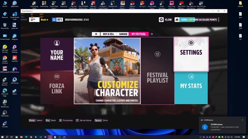Open the My Stats tile
The image size is (248, 139).
(x=191, y=88)
